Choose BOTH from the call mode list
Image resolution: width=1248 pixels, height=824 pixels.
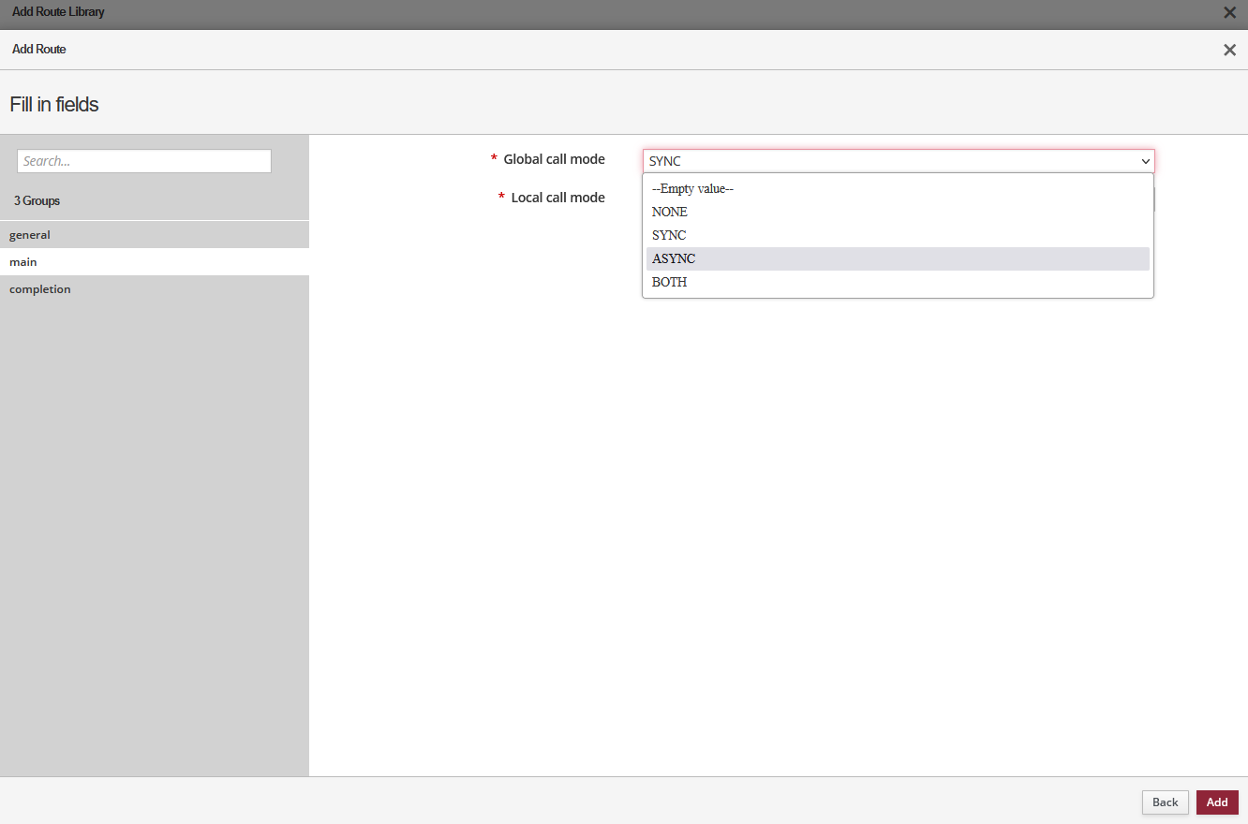tap(669, 283)
